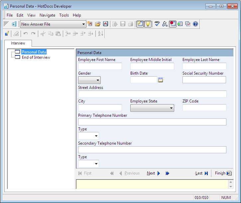Create a new answer file
This screenshot has width=241, height=203.
coord(90,24)
